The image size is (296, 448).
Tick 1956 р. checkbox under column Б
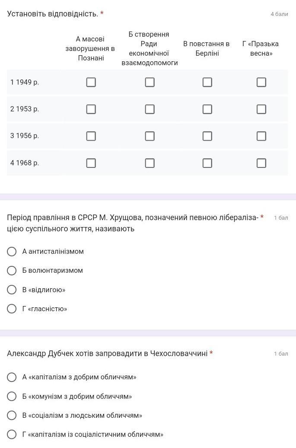(150, 136)
